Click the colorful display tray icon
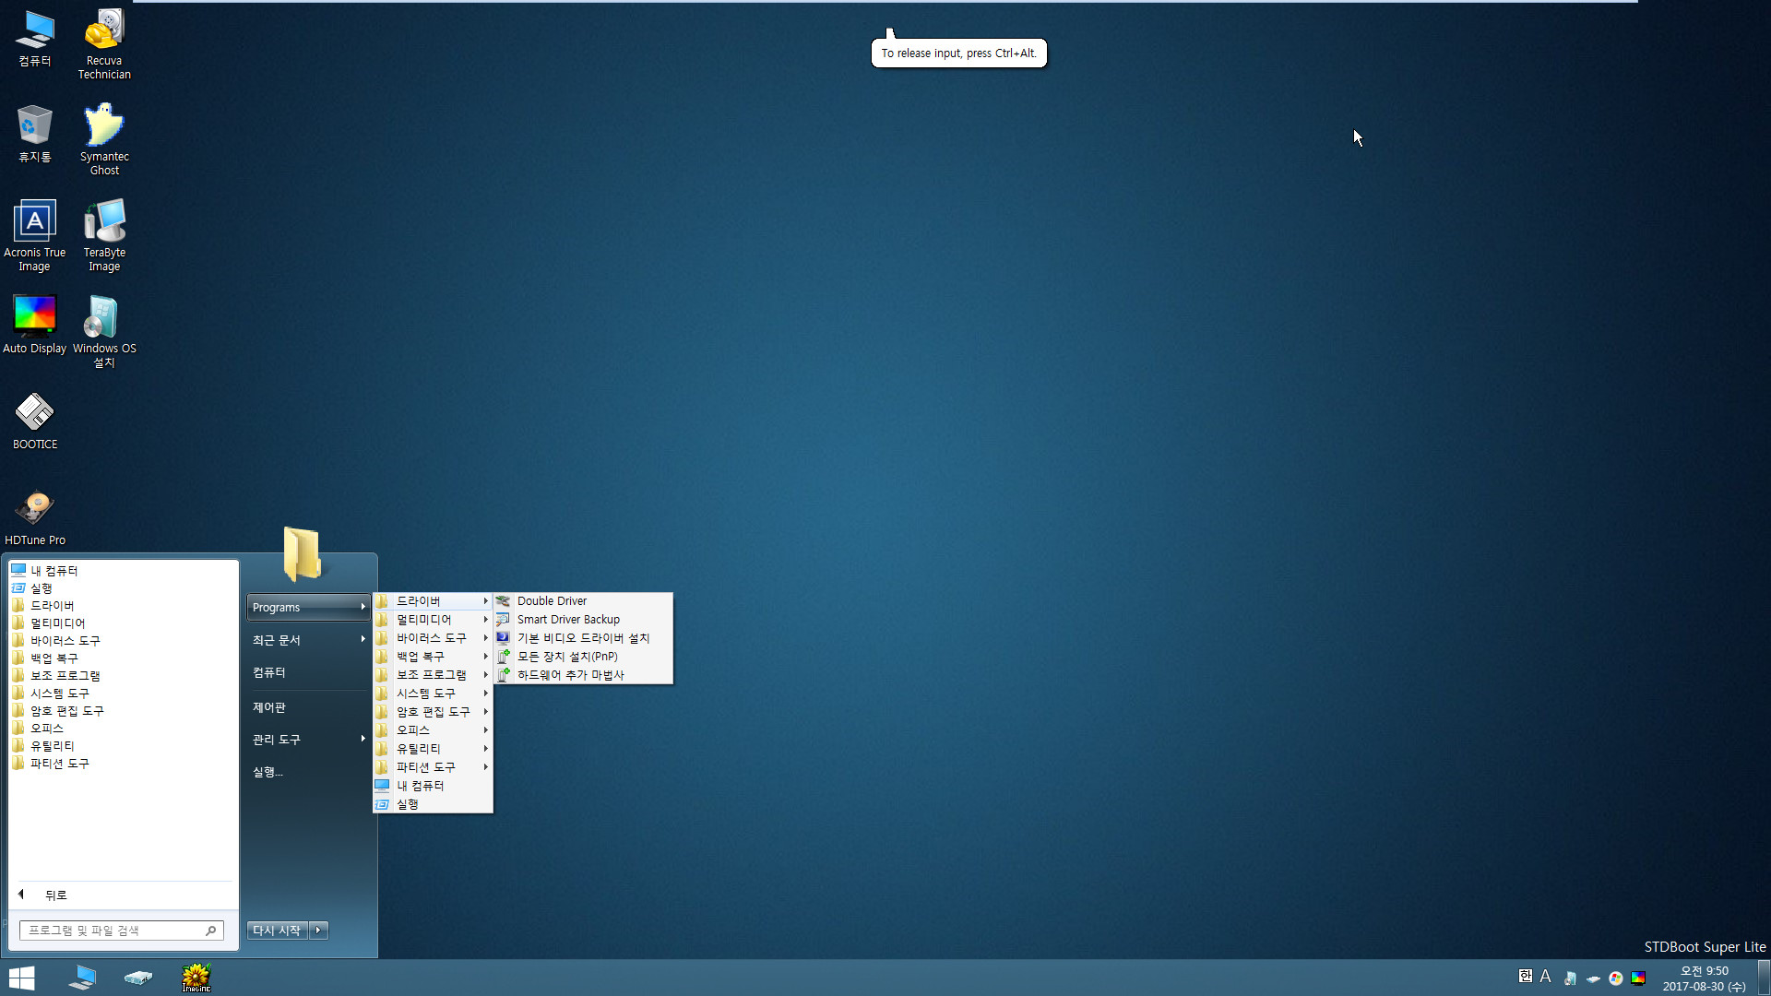The width and height of the screenshot is (1771, 996). click(1638, 978)
